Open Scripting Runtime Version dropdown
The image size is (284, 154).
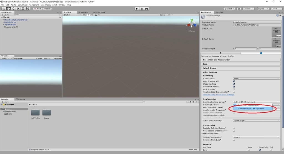[x=256, y=102]
